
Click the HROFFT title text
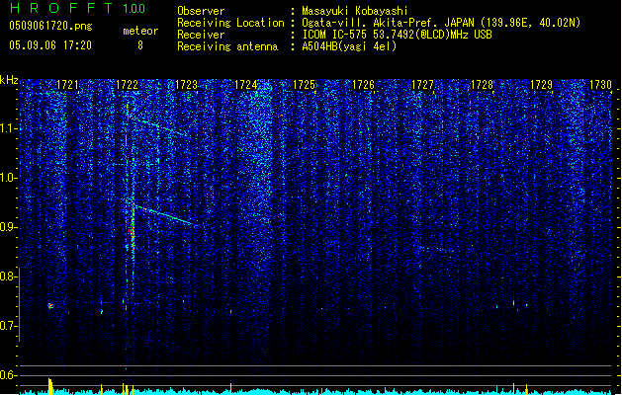pos(61,8)
